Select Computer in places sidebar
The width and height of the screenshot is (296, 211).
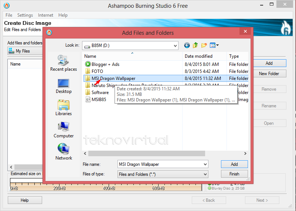(x=64, y=130)
